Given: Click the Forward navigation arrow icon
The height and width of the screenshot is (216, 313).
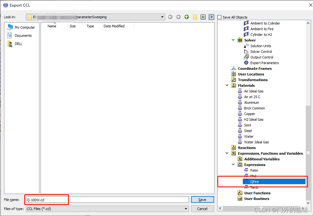Looking at the screenshot, I should 178,17.
